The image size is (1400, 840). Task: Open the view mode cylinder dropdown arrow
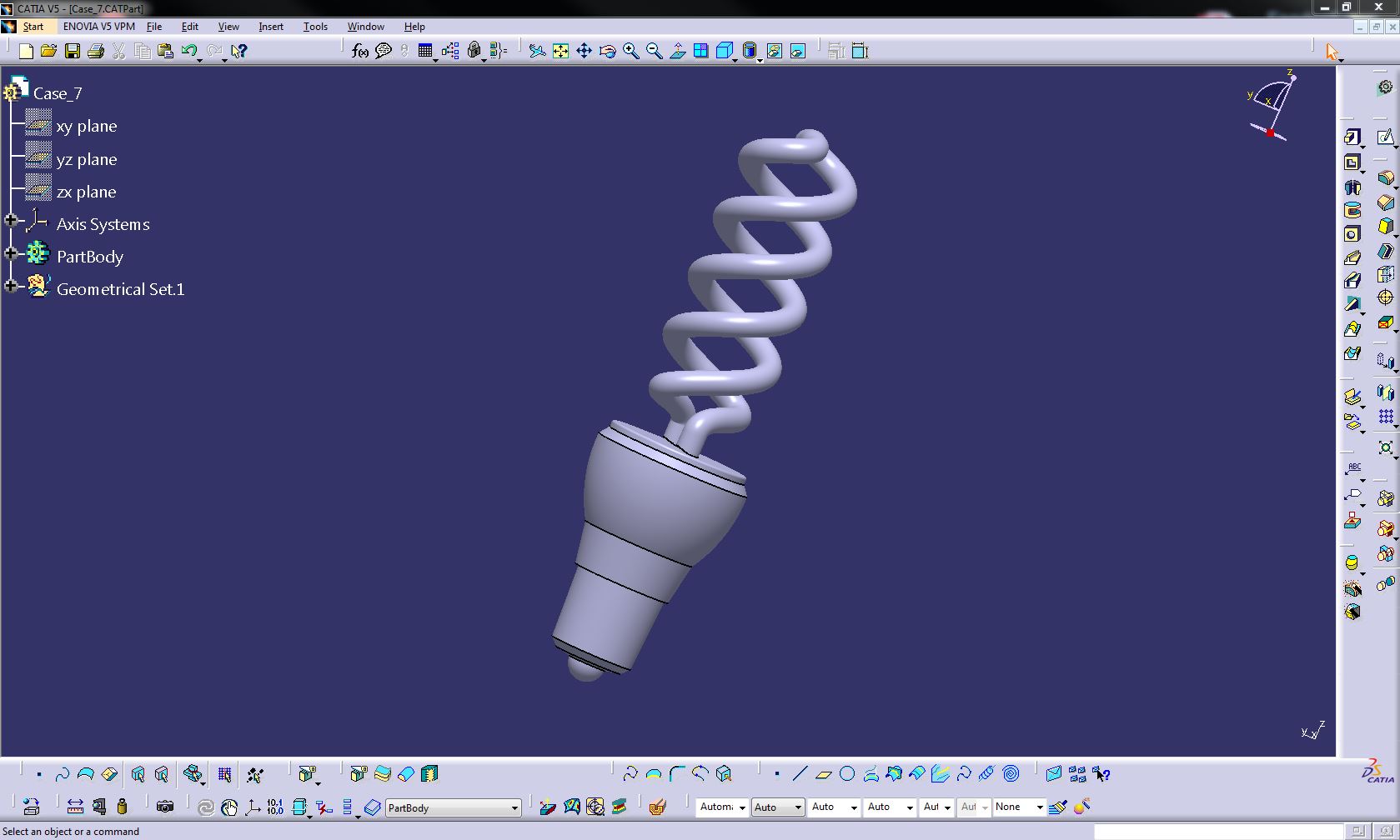(760, 59)
